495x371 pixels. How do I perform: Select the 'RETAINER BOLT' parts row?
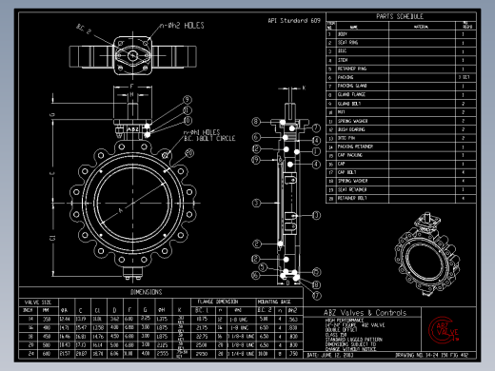click(x=401, y=198)
